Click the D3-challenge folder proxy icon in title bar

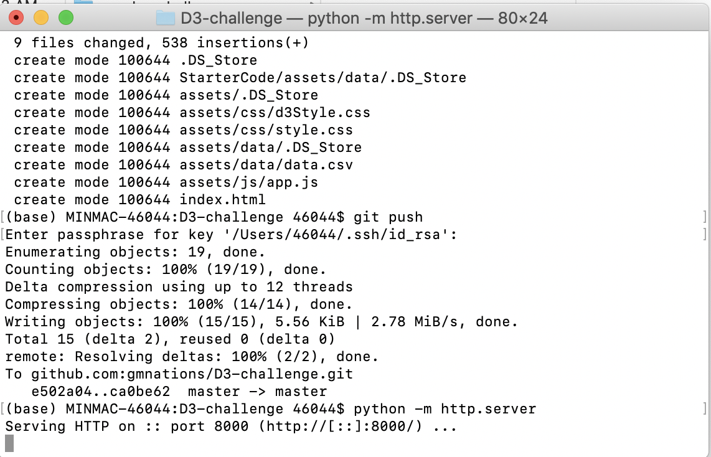pos(166,18)
